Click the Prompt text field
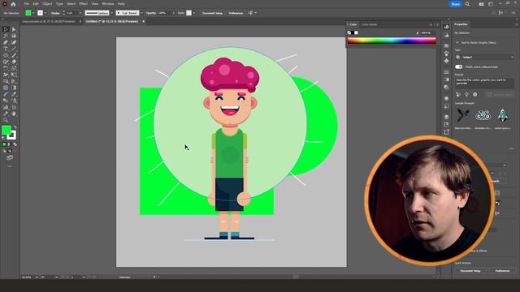 484,83
